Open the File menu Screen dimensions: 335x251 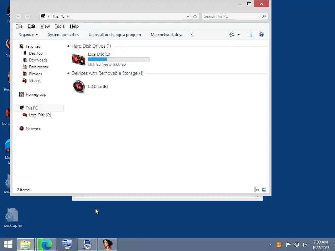pos(19,26)
